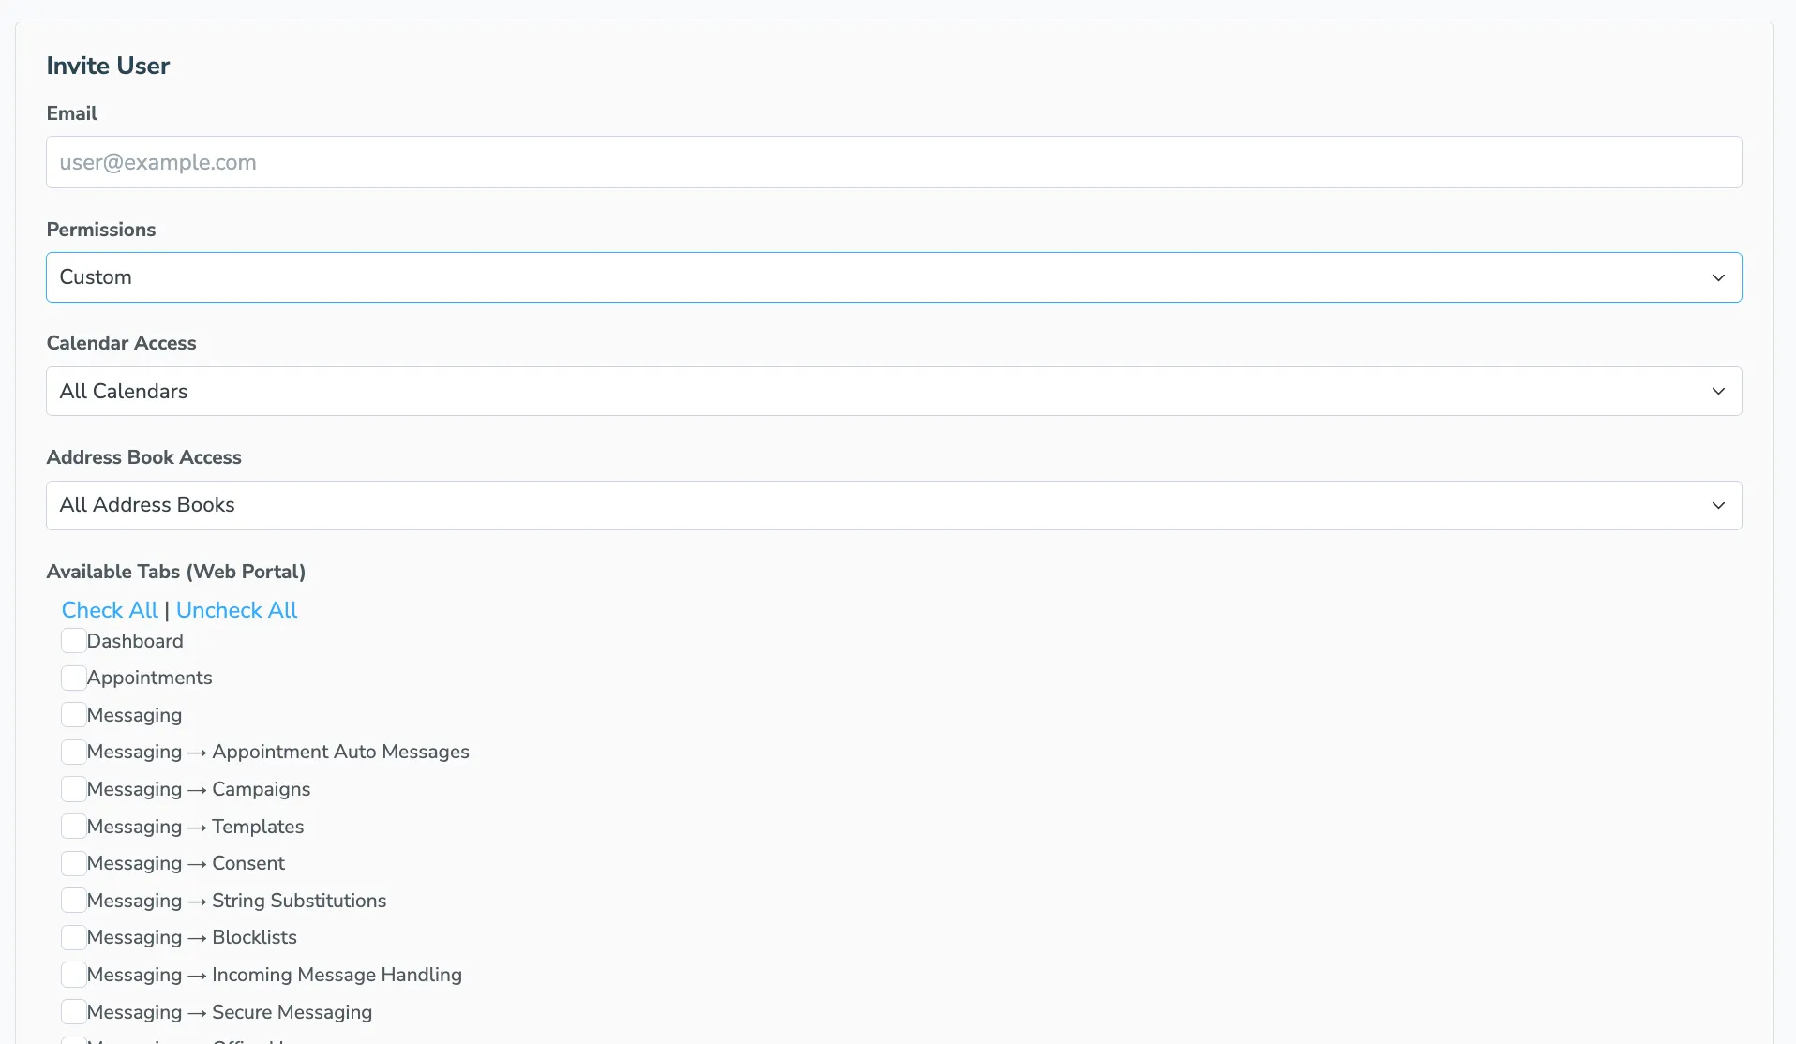Enable the Dashboard checkbox
This screenshot has width=1796, height=1044.
click(73, 641)
